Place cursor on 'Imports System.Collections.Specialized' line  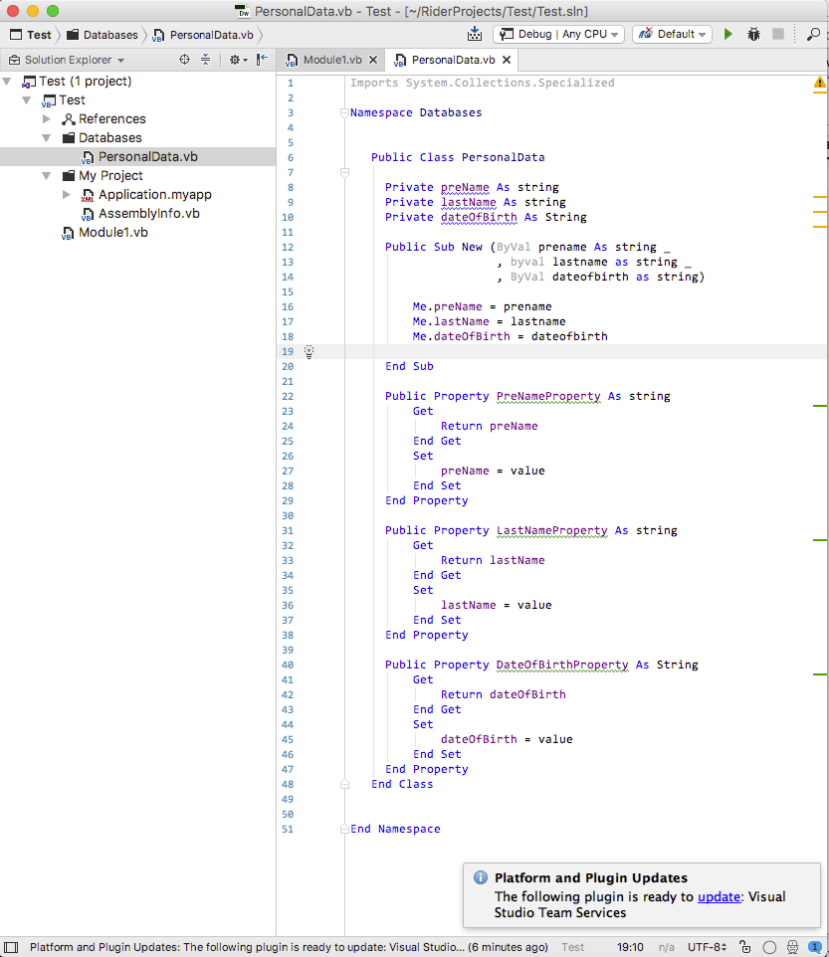(483, 83)
